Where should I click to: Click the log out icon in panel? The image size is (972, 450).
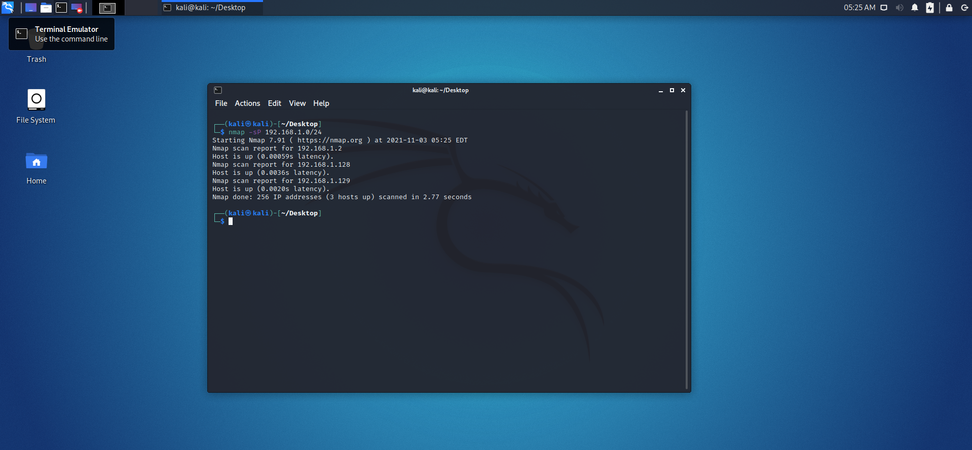coord(964,8)
